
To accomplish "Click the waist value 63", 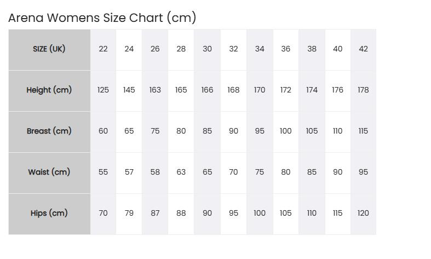I will tap(181, 173).
